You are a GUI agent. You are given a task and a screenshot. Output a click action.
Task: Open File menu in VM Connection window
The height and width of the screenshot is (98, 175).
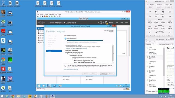[38, 14]
